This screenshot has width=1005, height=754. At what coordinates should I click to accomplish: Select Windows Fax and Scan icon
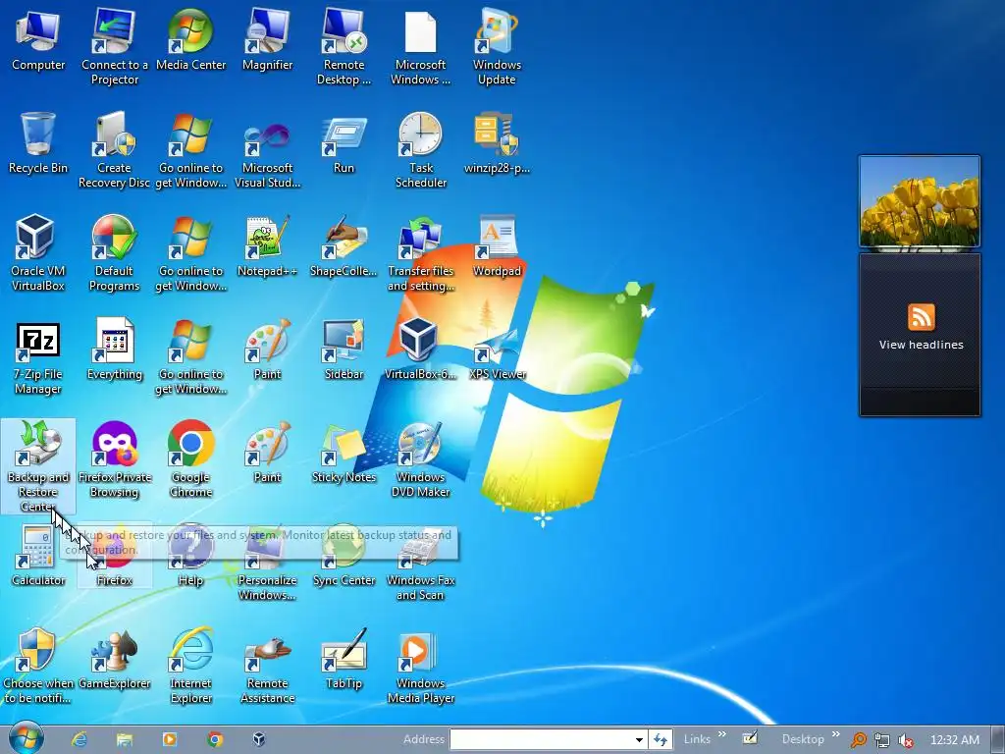420,563
